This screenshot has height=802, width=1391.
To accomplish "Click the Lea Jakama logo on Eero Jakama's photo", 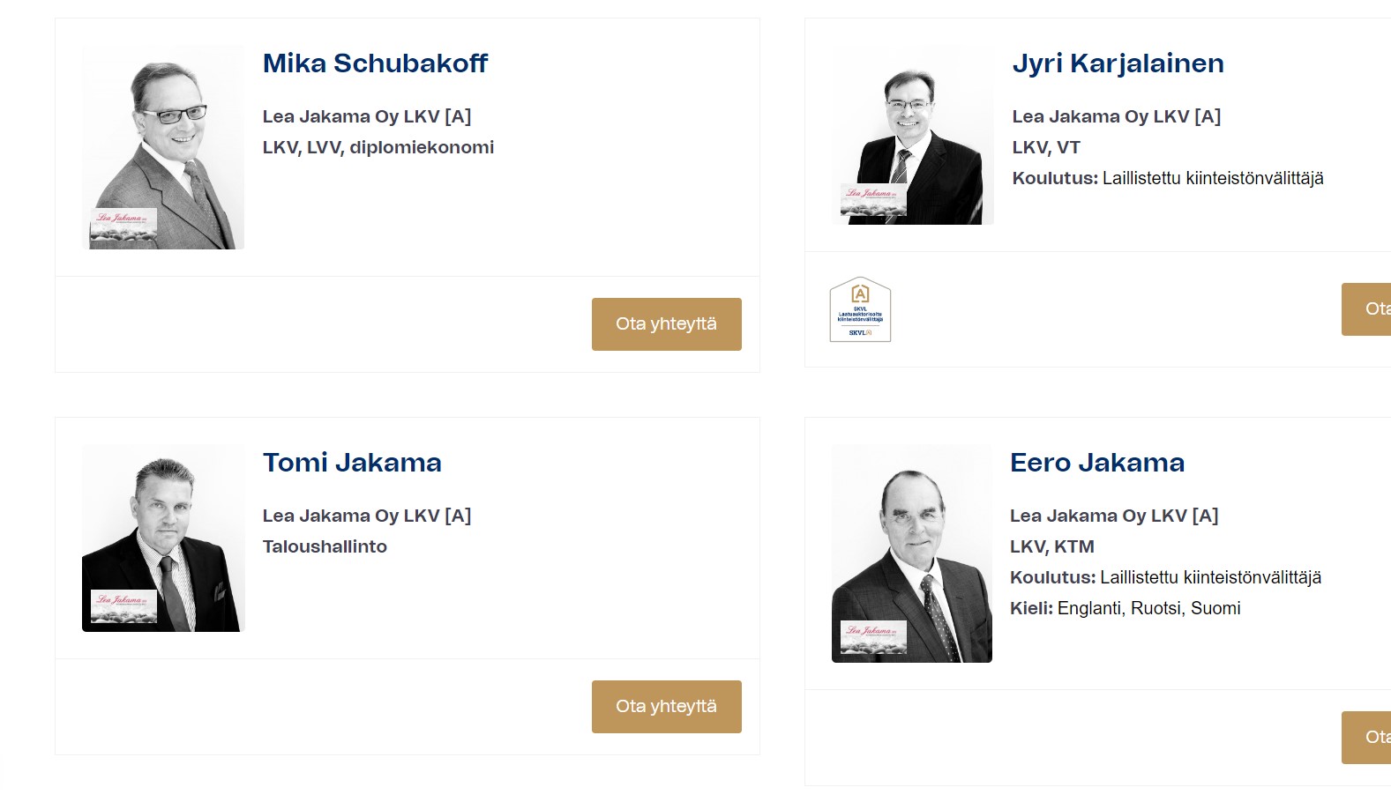I will click(873, 636).
